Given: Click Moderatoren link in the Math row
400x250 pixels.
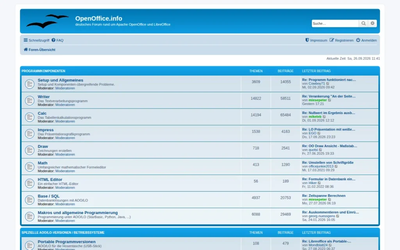Looking at the screenshot, I should click(65, 171).
